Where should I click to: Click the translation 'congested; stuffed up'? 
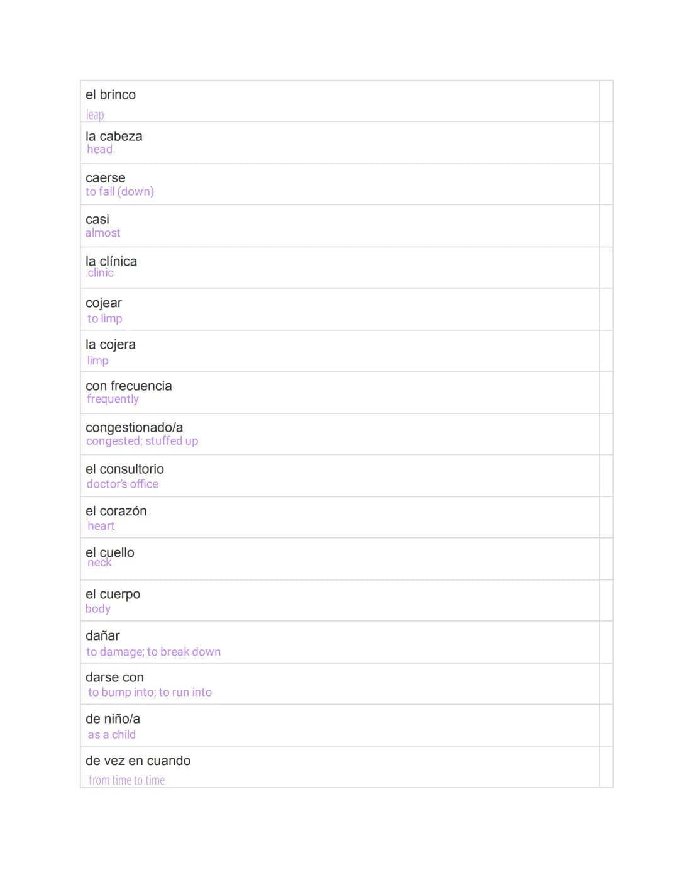[x=142, y=441]
